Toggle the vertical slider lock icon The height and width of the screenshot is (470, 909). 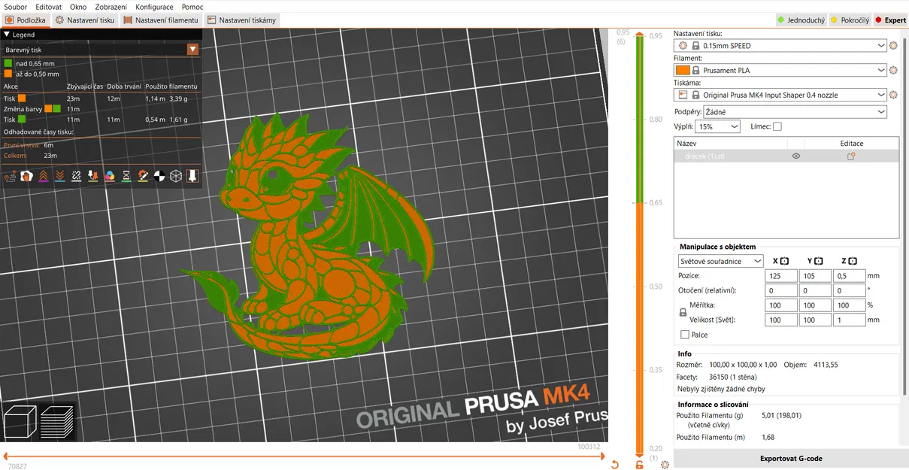coord(640,465)
